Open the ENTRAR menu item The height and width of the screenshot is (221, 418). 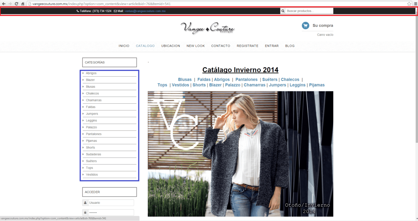[x=272, y=46]
